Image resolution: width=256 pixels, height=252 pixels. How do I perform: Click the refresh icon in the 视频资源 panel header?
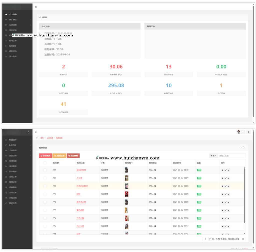[x=240, y=148]
